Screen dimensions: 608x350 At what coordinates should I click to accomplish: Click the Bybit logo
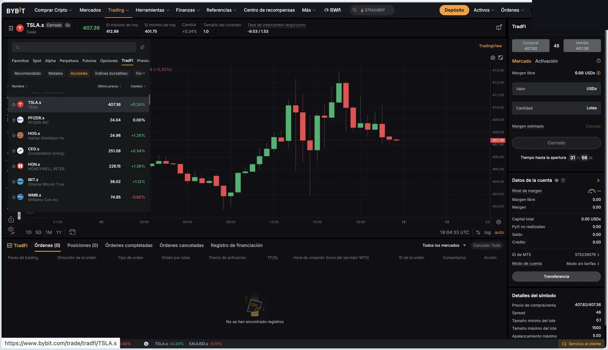tap(16, 10)
